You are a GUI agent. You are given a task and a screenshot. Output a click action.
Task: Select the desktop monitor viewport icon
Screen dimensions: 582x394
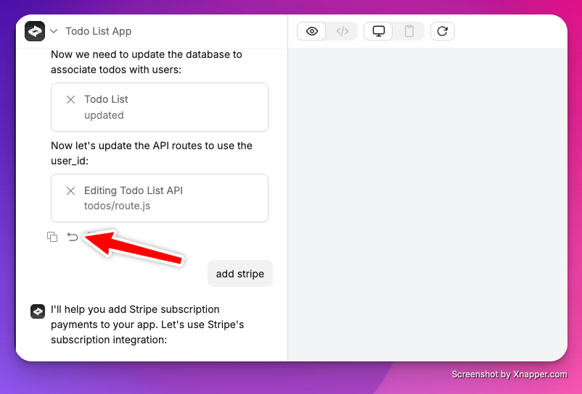tap(378, 31)
